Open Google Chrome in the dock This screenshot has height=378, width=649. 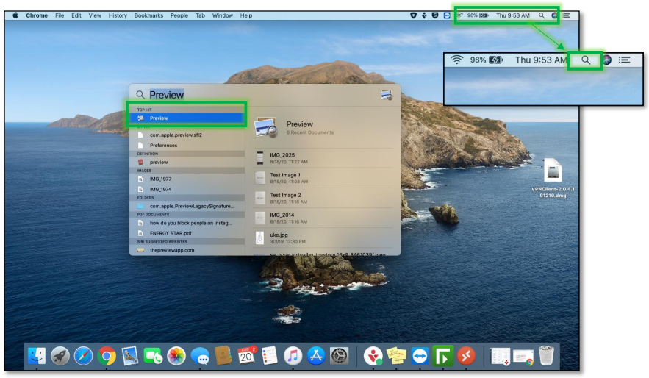[x=107, y=357]
